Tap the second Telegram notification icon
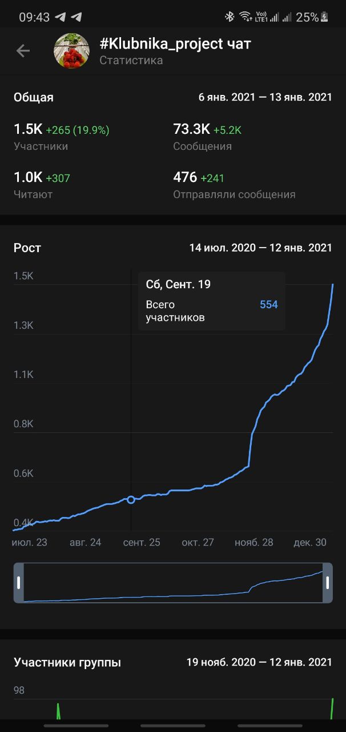 point(76,17)
